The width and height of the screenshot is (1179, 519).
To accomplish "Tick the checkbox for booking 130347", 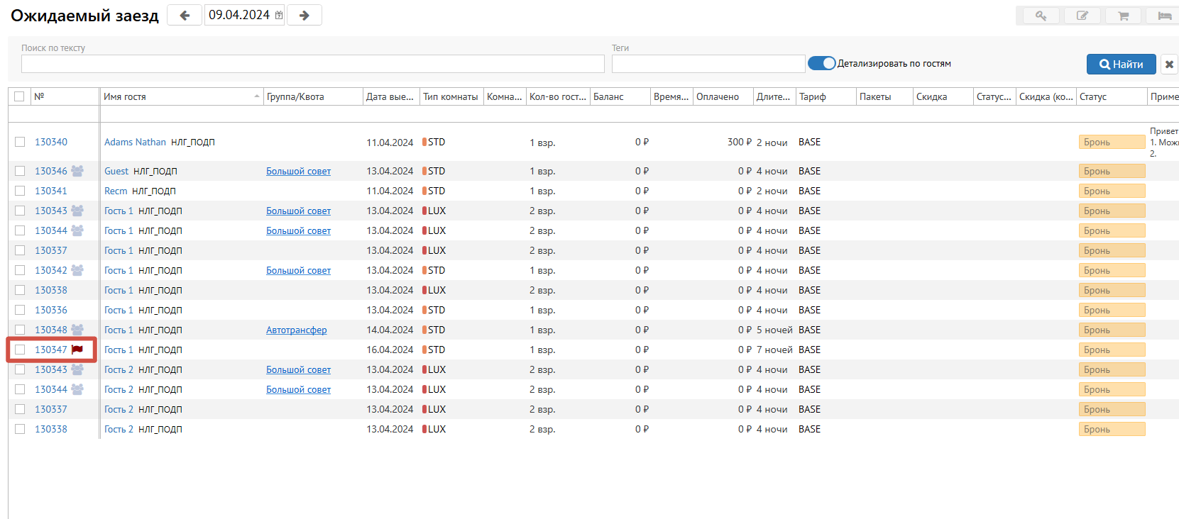I will [x=20, y=350].
